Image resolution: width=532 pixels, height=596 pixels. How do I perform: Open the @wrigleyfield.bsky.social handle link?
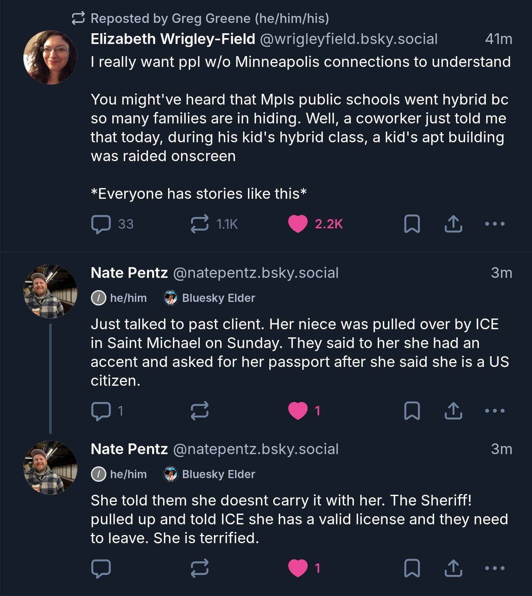pos(349,39)
